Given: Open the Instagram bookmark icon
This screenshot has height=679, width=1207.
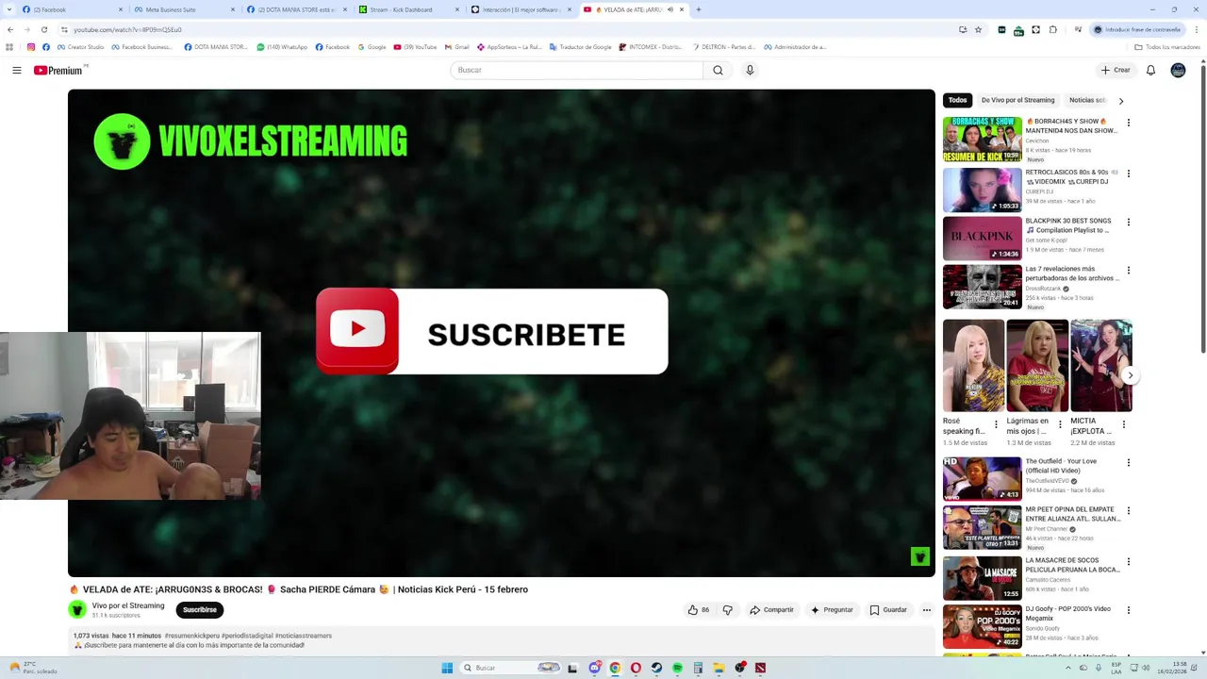Looking at the screenshot, I should pyautogui.click(x=31, y=47).
